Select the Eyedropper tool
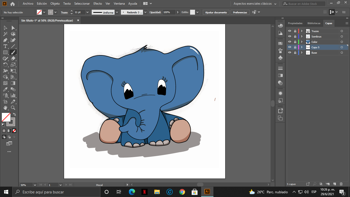Screen dimensions: 350x197 [x=5, y=89]
